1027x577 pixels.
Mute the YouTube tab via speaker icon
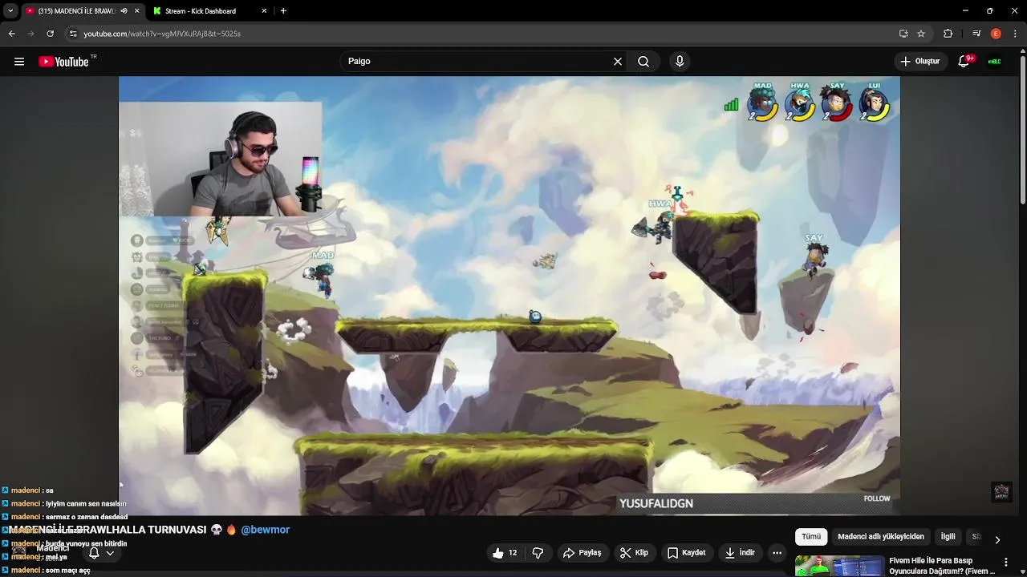coord(124,11)
